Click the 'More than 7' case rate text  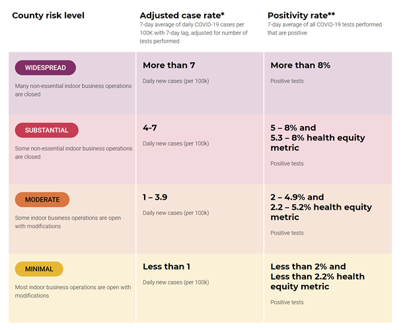(x=169, y=65)
